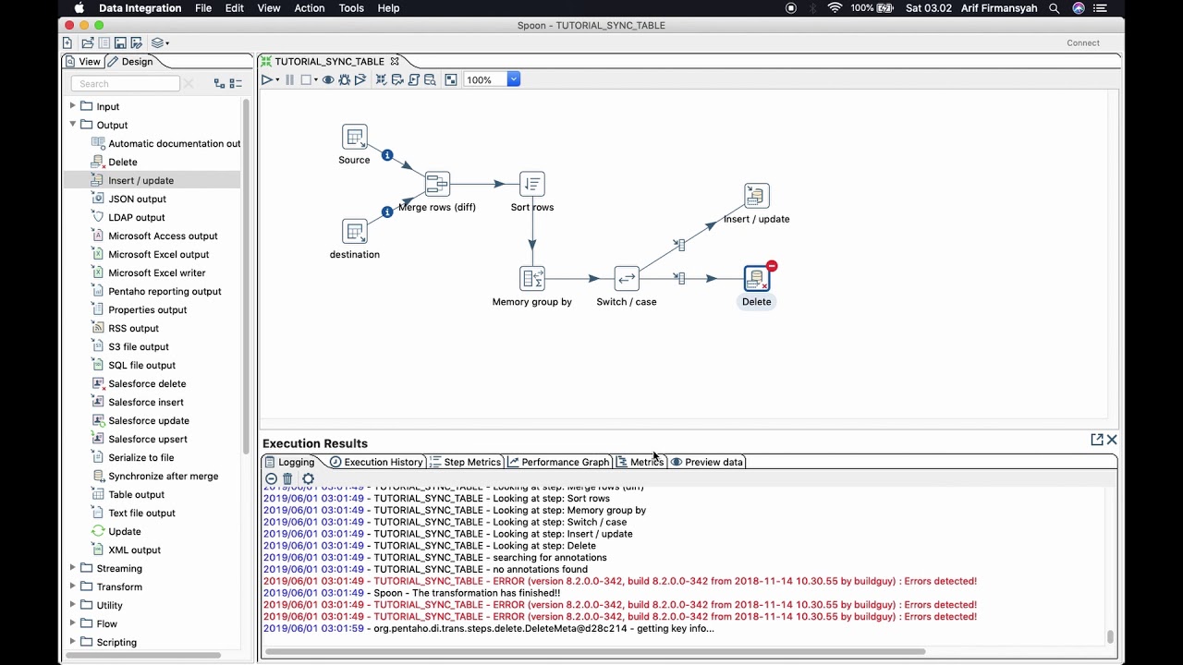This screenshot has width=1183, height=665.
Task: Click the destination step on canvas
Action: tap(355, 231)
